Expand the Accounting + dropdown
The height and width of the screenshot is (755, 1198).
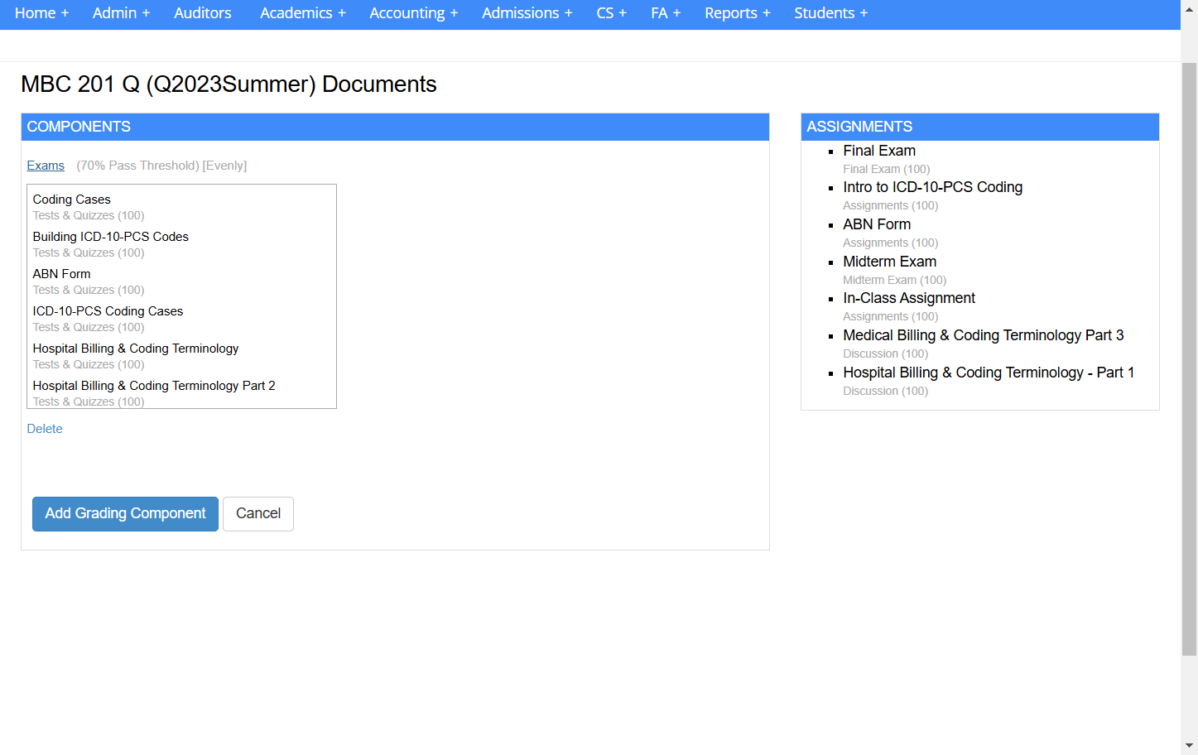click(414, 13)
